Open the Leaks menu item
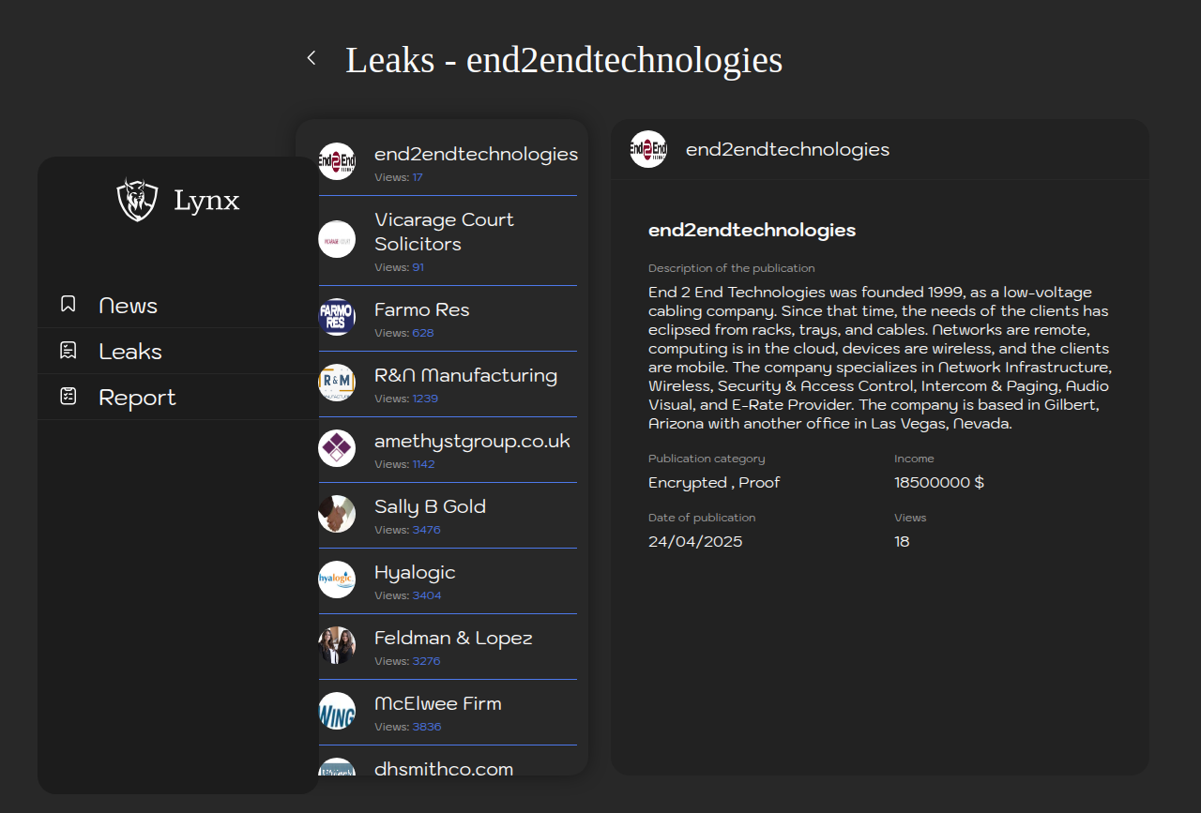The height and width of the screenshot is (813, 1201). pyautogui.click(x=130, y=352)
